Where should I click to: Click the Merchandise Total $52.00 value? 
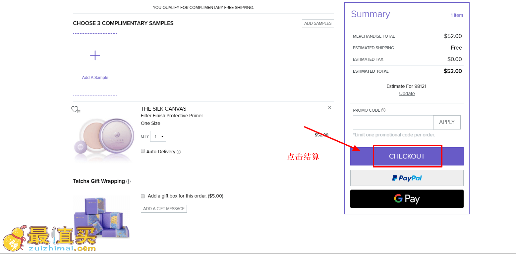pyautogui.click(x=453, y=36)
